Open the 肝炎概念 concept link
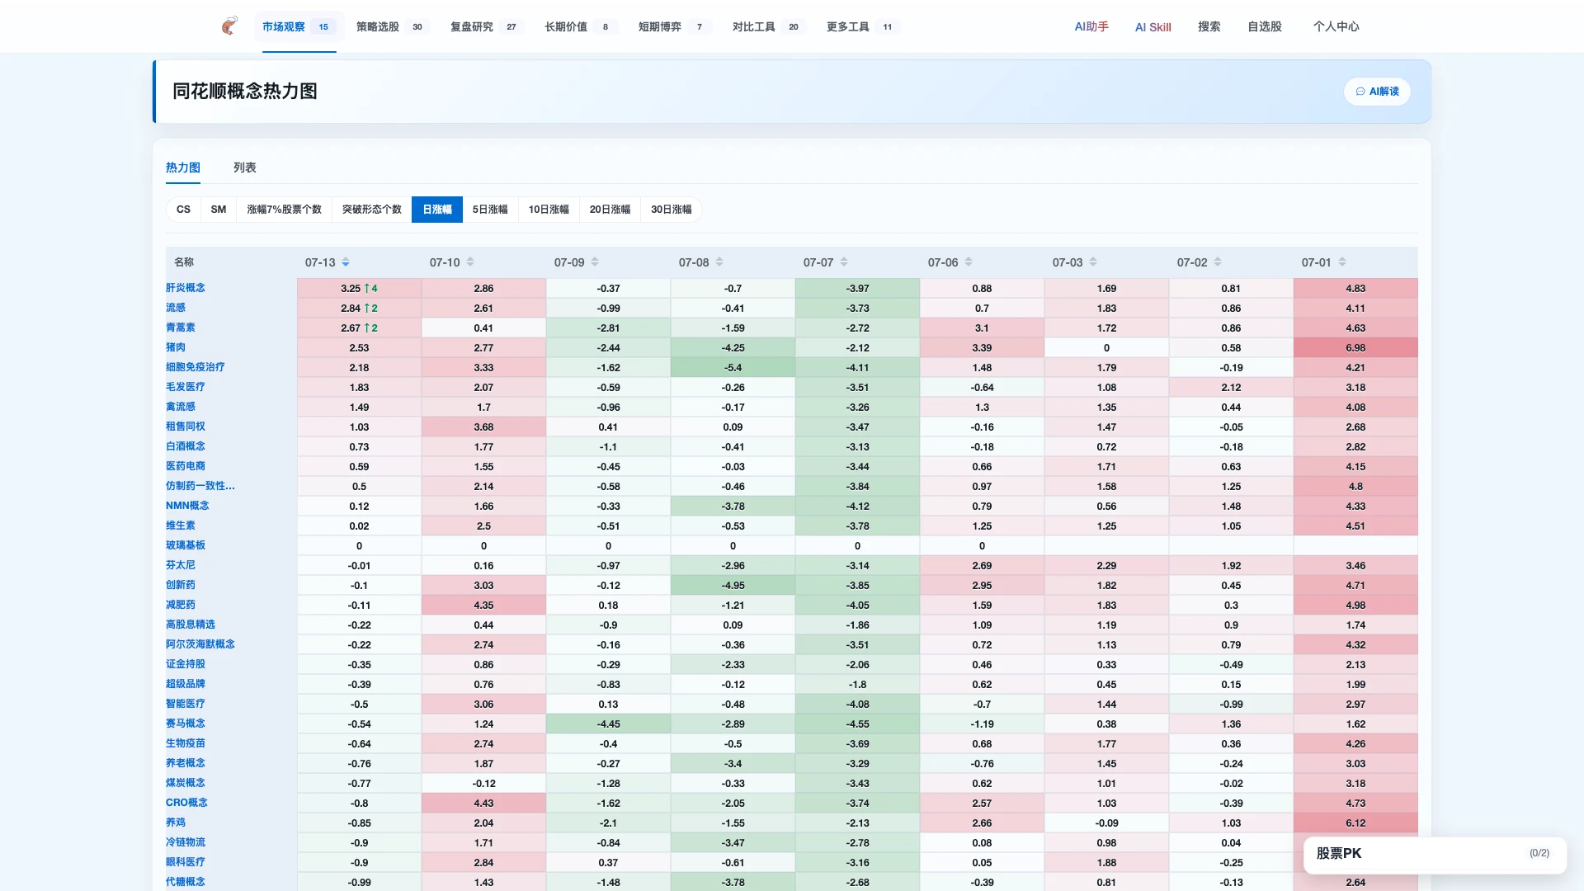 (x=186, y=288)
